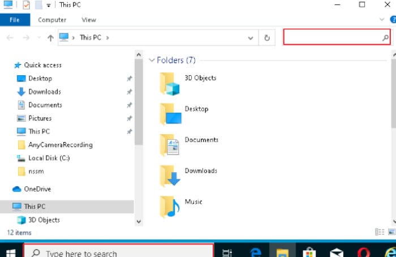Select highlighted This PC tree node

click(x=67, y=207)
